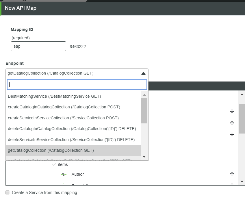The width and height of the screenshot is (245, 200).
Task: Select the 'BestMatchingService' endpoint option
Action: point(54,96)
